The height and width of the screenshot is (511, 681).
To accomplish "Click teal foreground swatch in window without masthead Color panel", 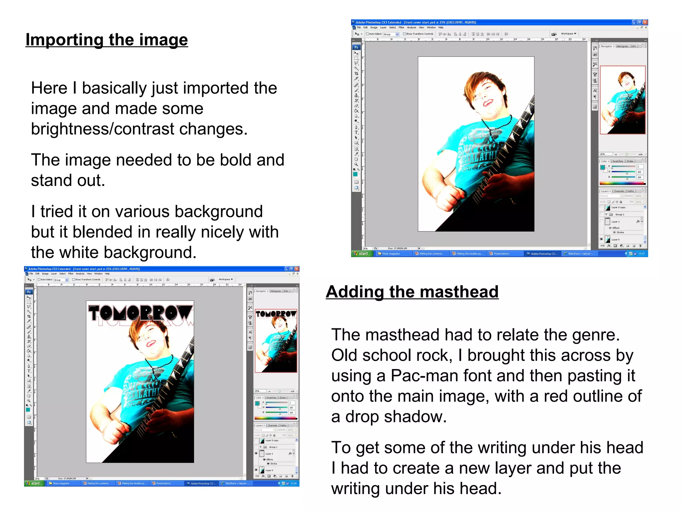I will click(x=603, y=167).
